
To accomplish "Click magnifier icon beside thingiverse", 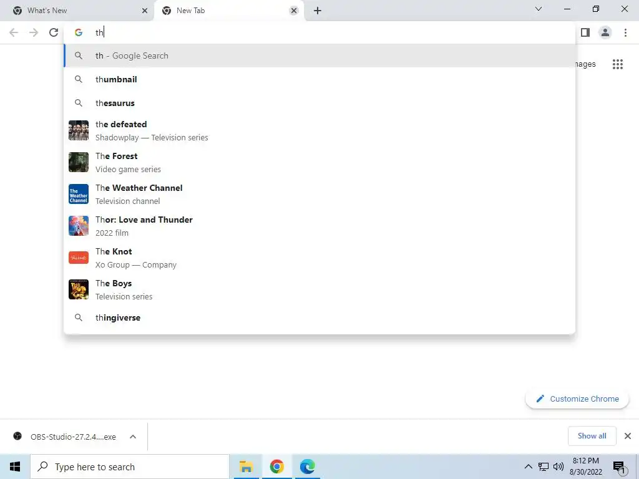I will pyautogui.click(x=79, y=317).
